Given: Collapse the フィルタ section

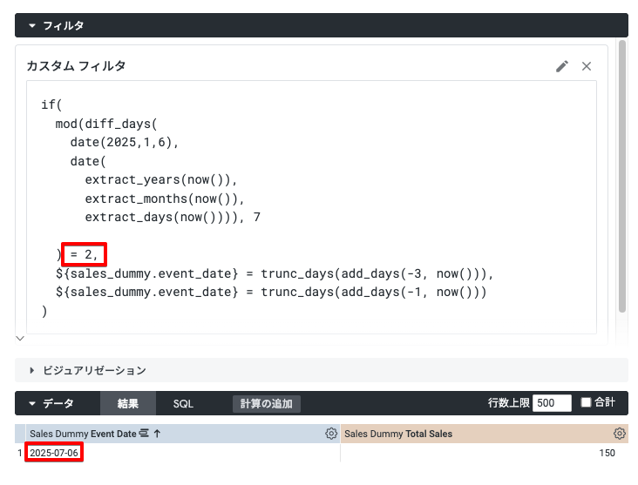Looking at the screenshot, I should (32, 26).
